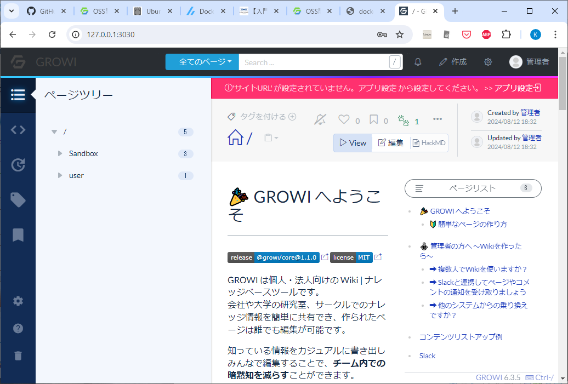The height and width of the screenshot is (384, 568).
Task: Click the Slack link in the page list
Action: click(x=427, y=356)
